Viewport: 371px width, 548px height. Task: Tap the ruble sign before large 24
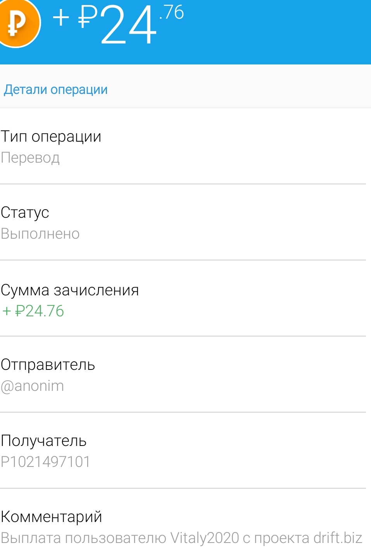coord(88,17)
